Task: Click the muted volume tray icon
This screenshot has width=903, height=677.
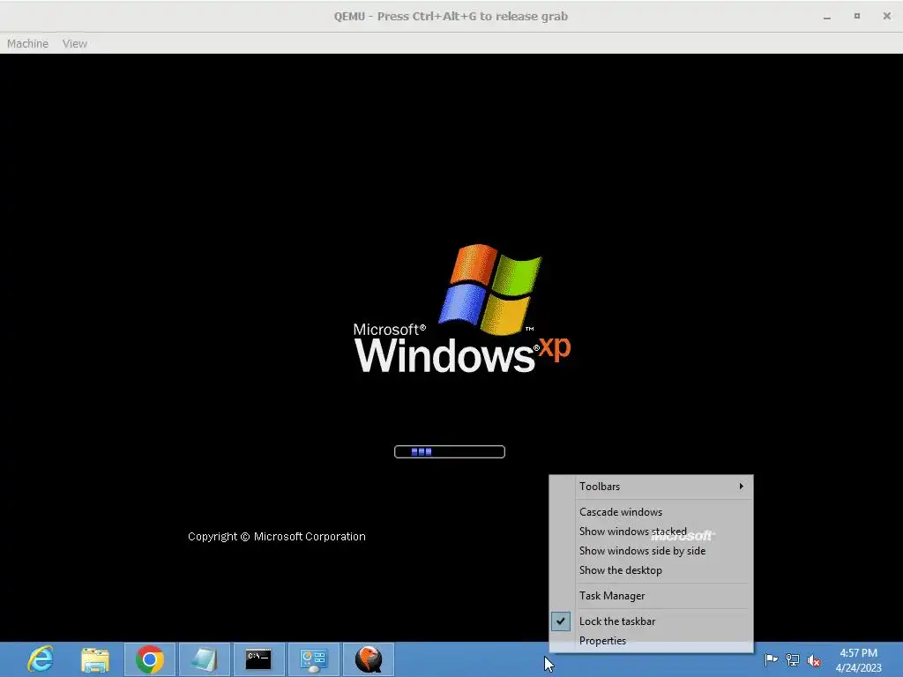Action: [814, 660]
